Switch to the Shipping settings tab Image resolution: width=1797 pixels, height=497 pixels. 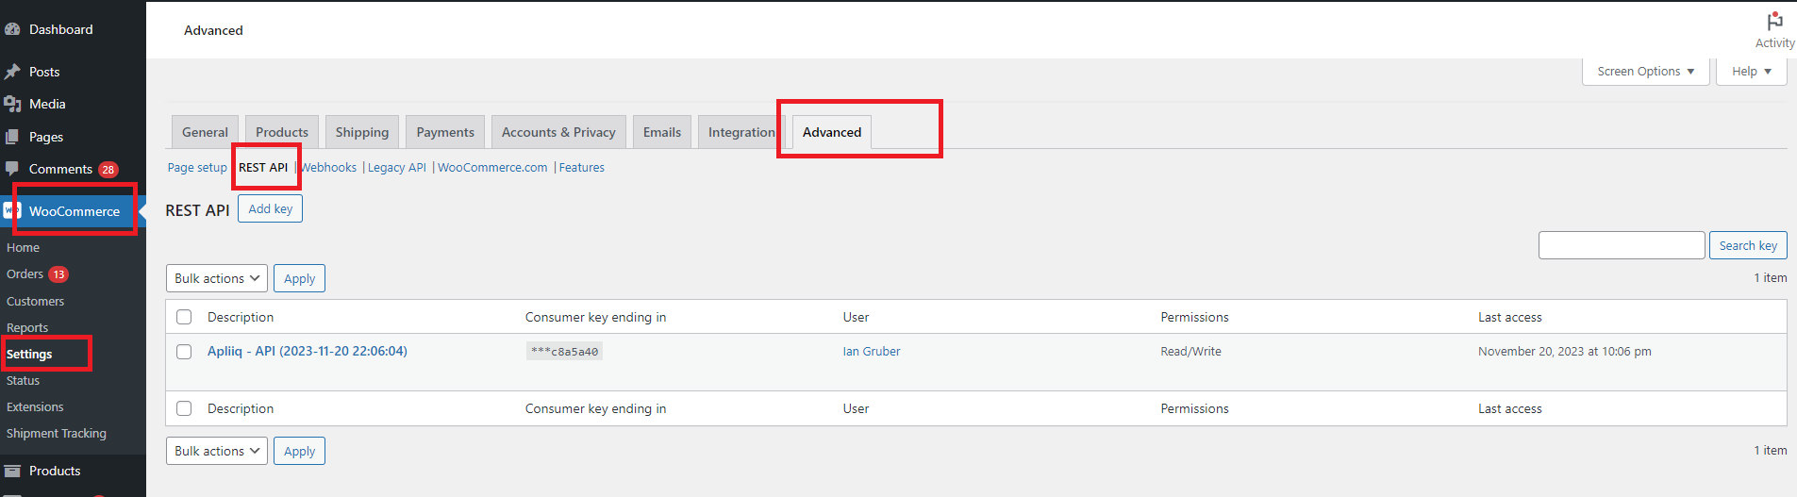click(x=362, y=132)
